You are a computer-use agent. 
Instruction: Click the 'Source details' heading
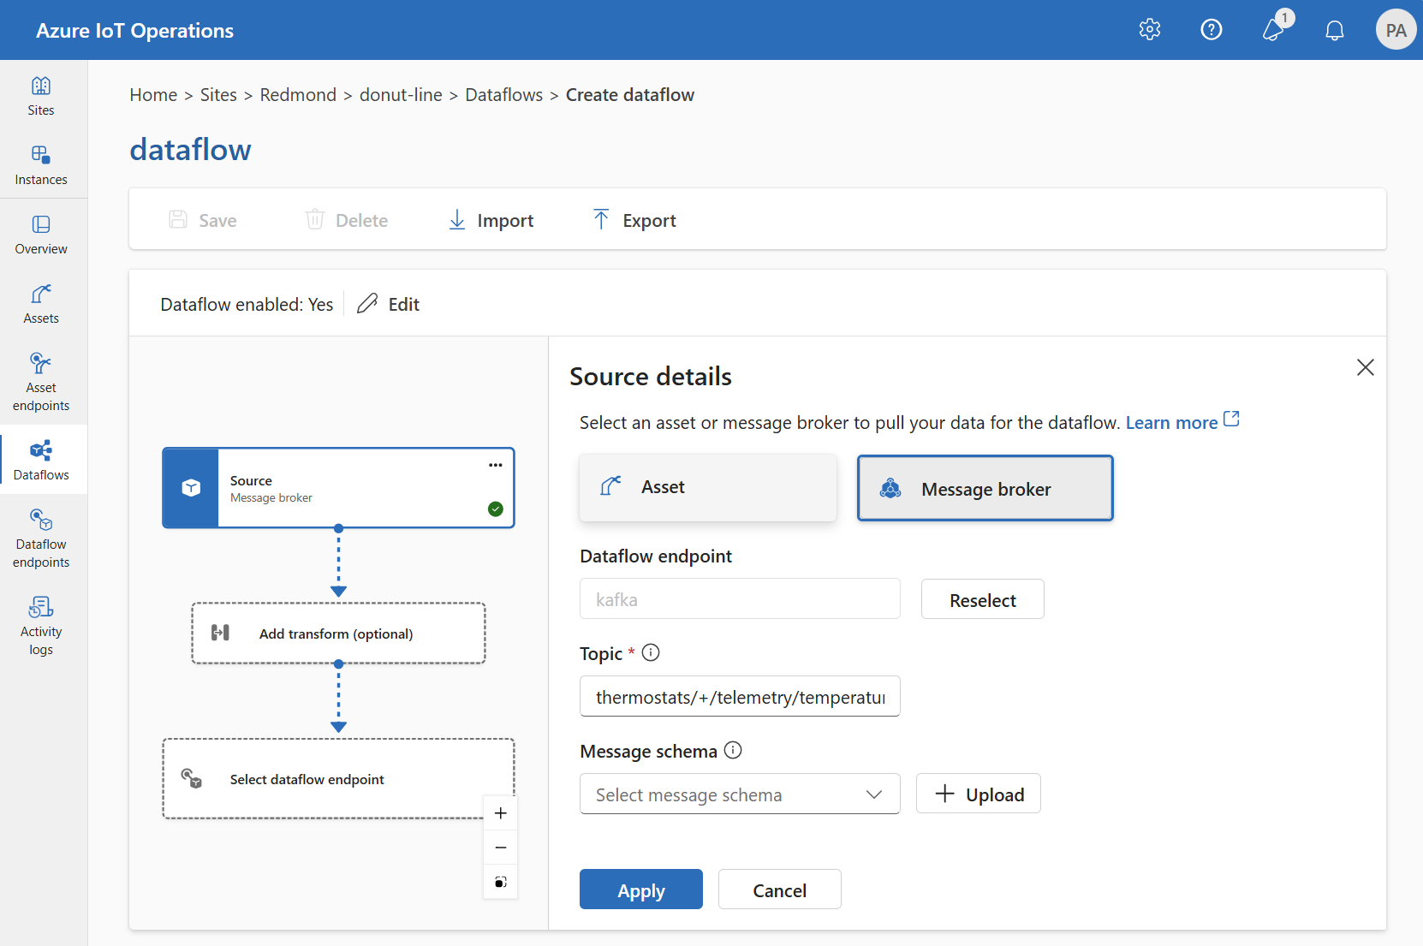(651, 377)
